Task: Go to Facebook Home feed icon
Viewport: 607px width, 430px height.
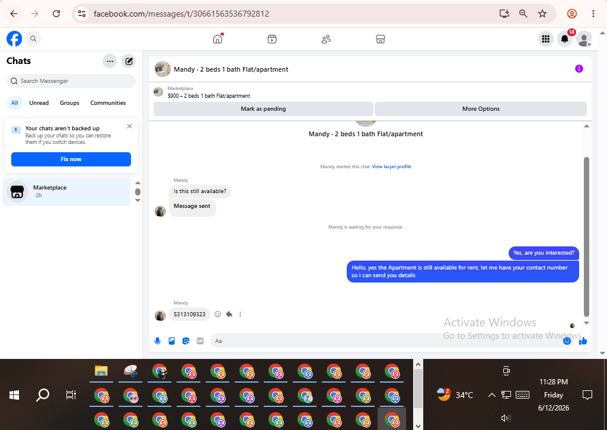Action: coord(218,38)
